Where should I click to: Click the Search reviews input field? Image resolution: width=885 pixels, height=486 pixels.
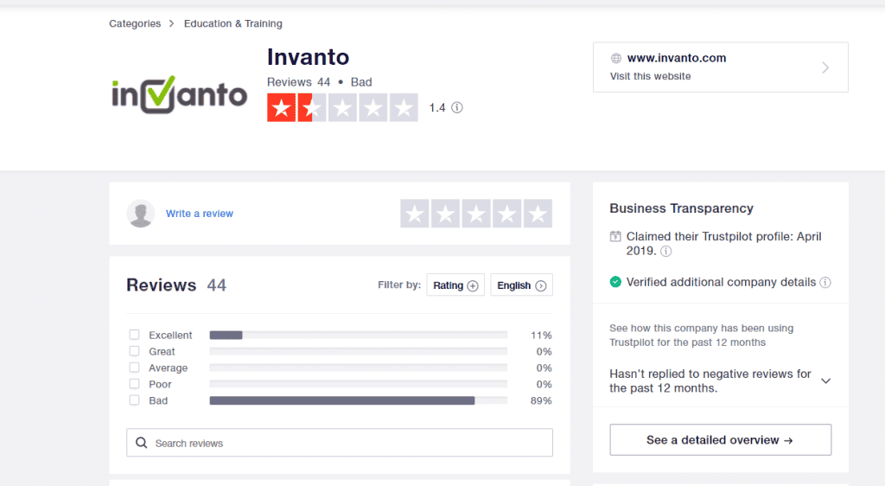click(x=339, y=443)
